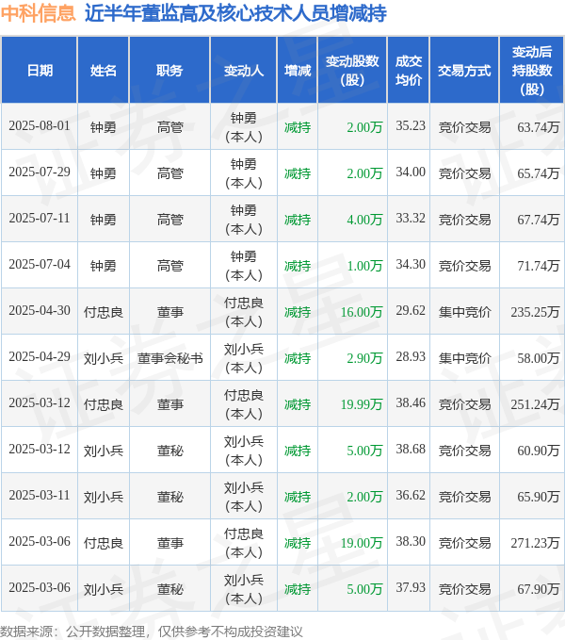Image resolution: width=565 pixels, height=640 pixels.
Task: Click the 38.68 average price cell
Action: [x=411, y=449]
